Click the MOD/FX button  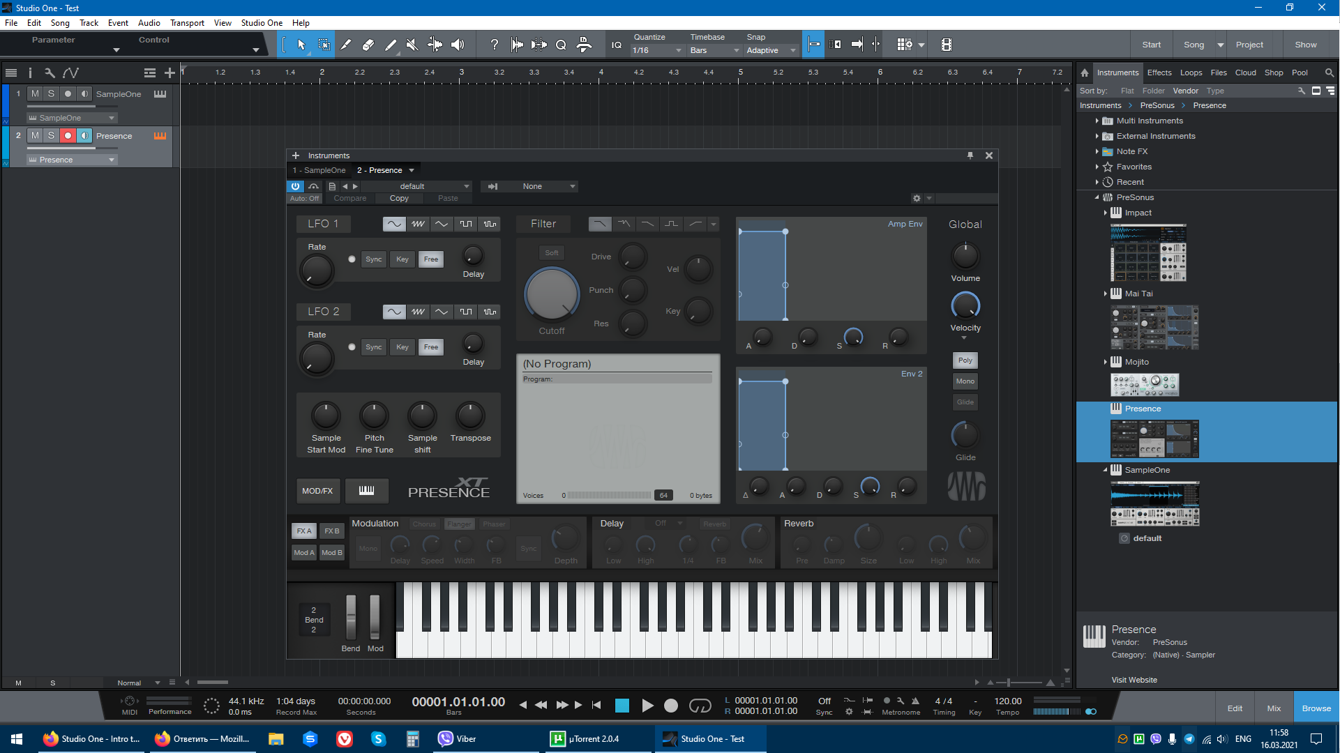(317, 491)
